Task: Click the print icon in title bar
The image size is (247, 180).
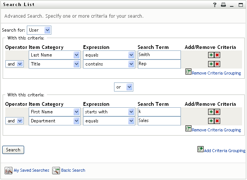Action: (223, 5)
